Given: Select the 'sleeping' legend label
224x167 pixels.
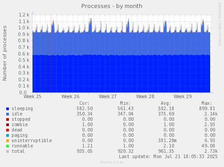Looking at the screenshot, I should click(x=22, y=109).
